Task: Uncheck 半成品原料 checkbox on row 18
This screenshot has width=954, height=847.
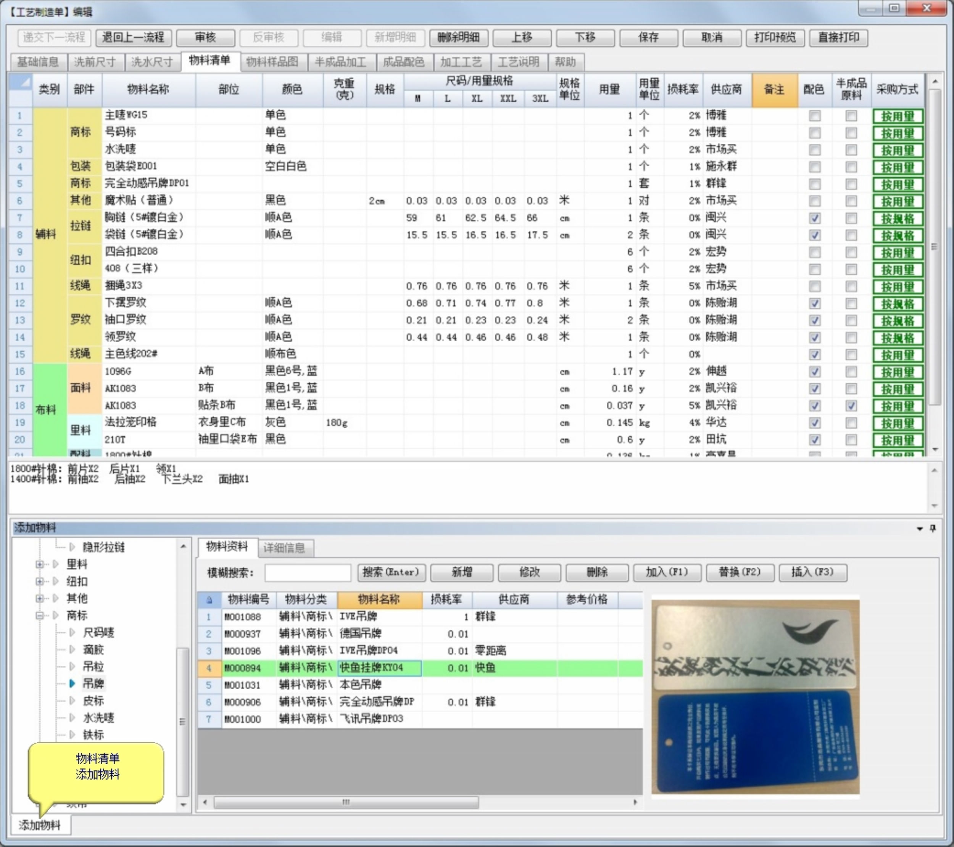Action: click(851, 405)
